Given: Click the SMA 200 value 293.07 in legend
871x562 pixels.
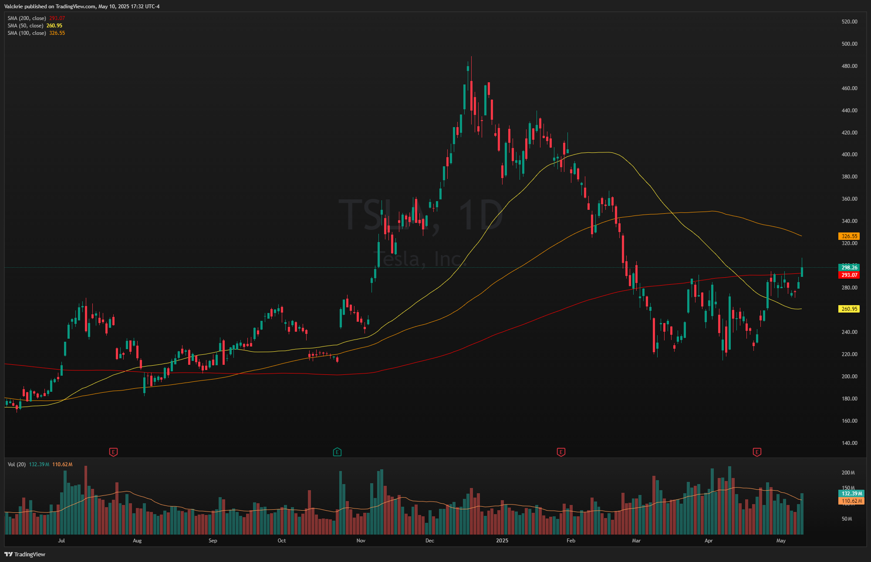Looking at the screenshot, I should pos(57,18).
